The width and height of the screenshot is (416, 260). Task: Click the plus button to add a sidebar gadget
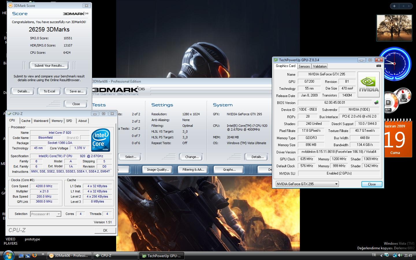pyautogui.click(x=394, y=6)
